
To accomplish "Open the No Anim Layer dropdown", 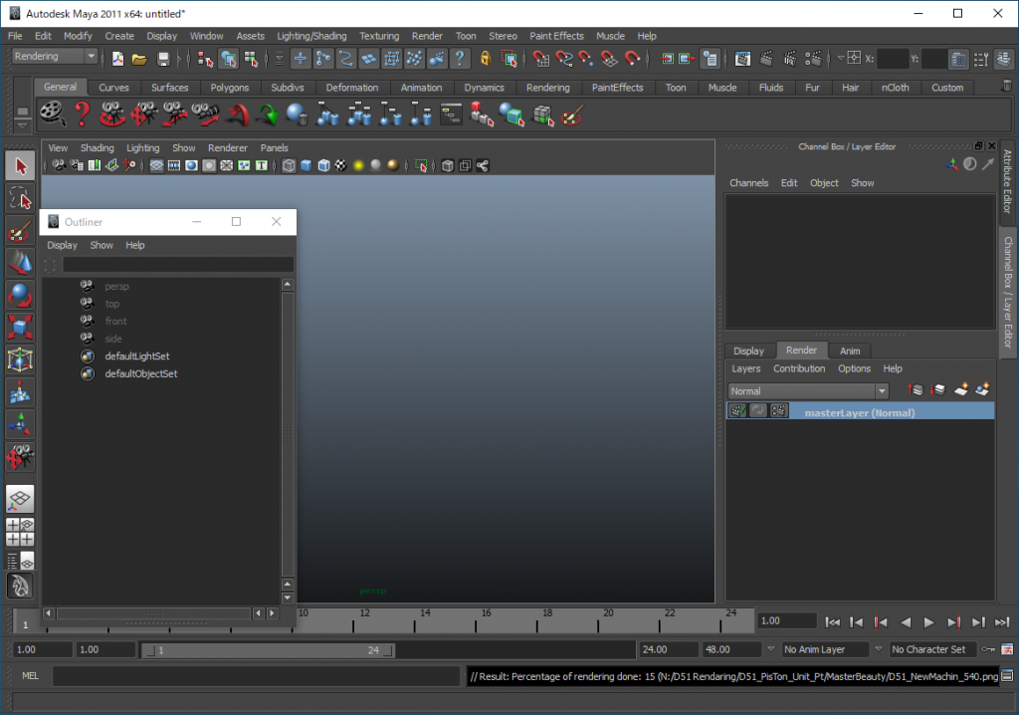I will (x=825, y=649).
